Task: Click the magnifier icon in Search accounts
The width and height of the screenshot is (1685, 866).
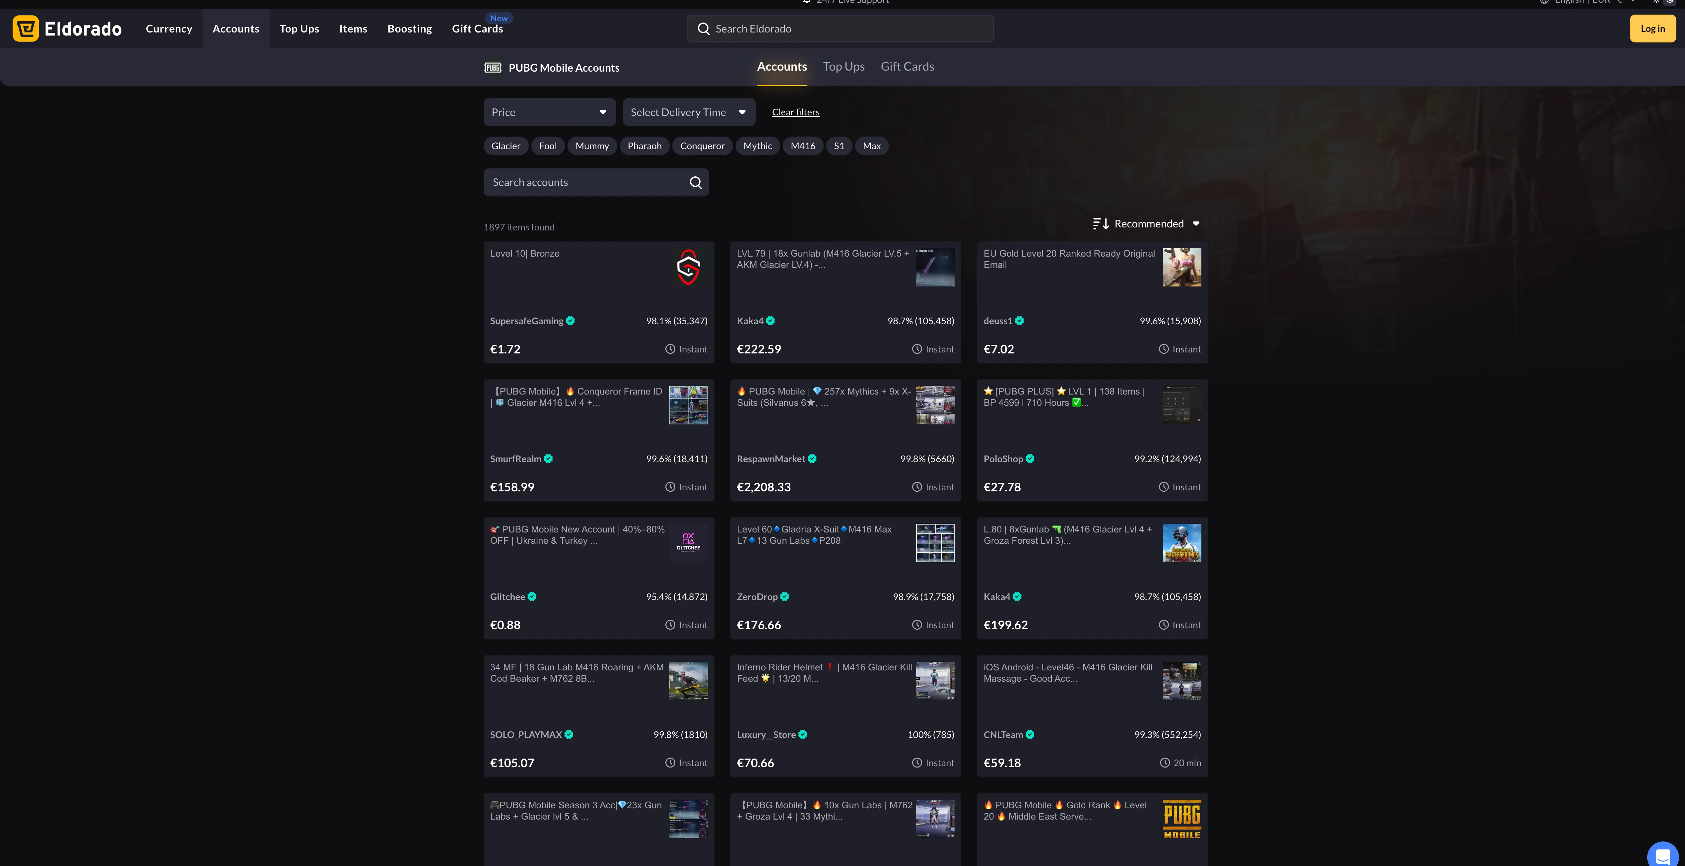Action: (x=695, y=182)
